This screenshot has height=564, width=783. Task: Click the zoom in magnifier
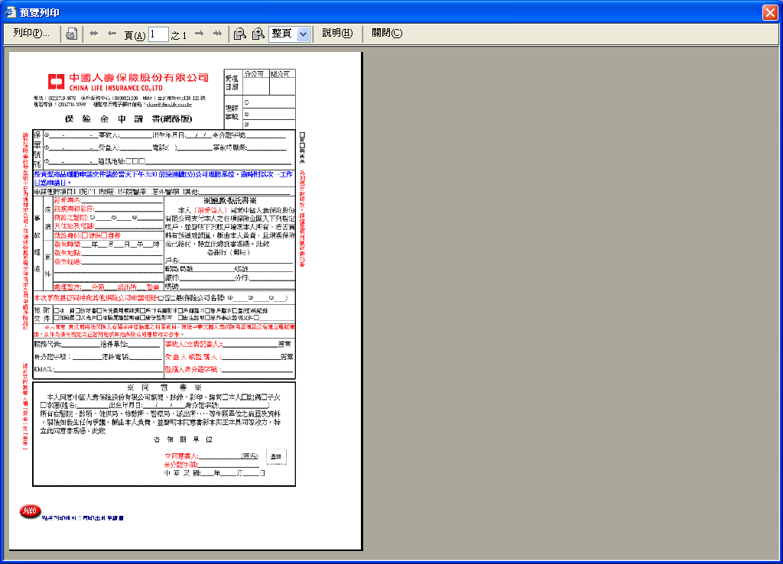pyautogui.click(x=258, y=34)
